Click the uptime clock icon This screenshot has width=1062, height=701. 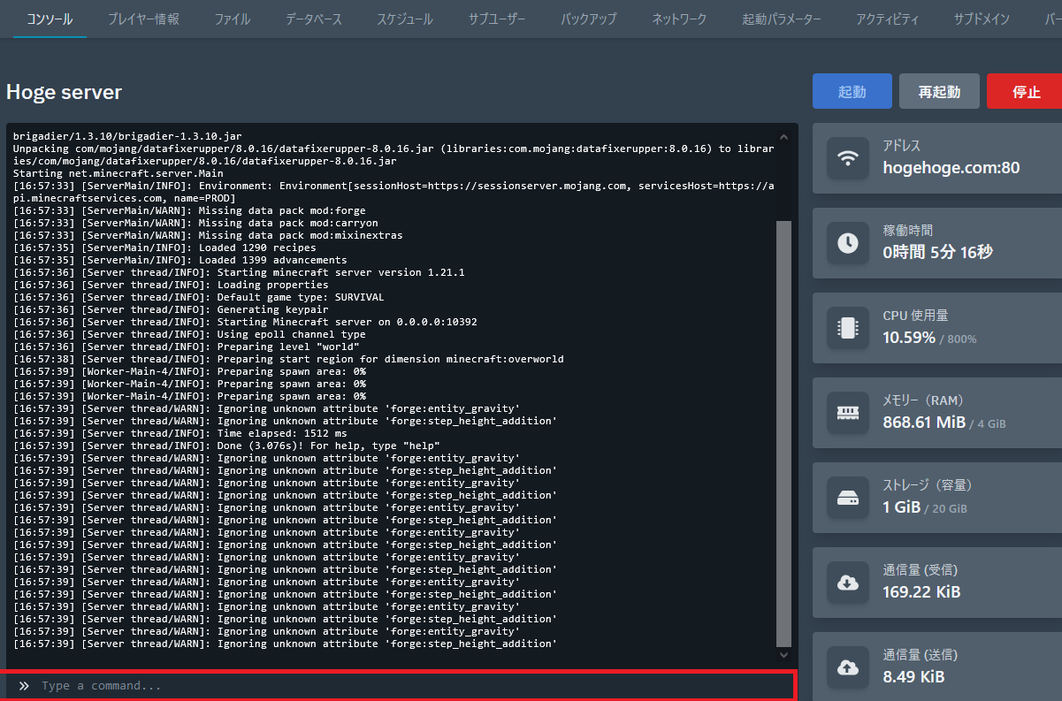point(848,243)
